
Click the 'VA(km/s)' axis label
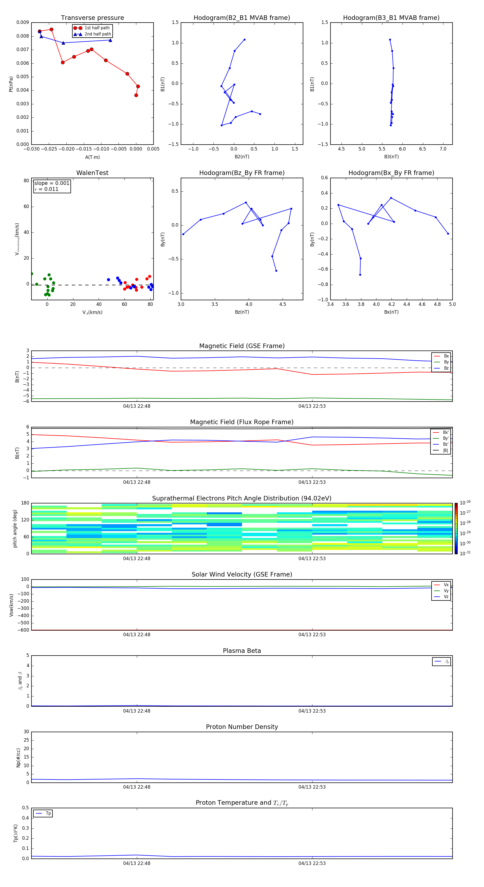[x=92, y=312]
